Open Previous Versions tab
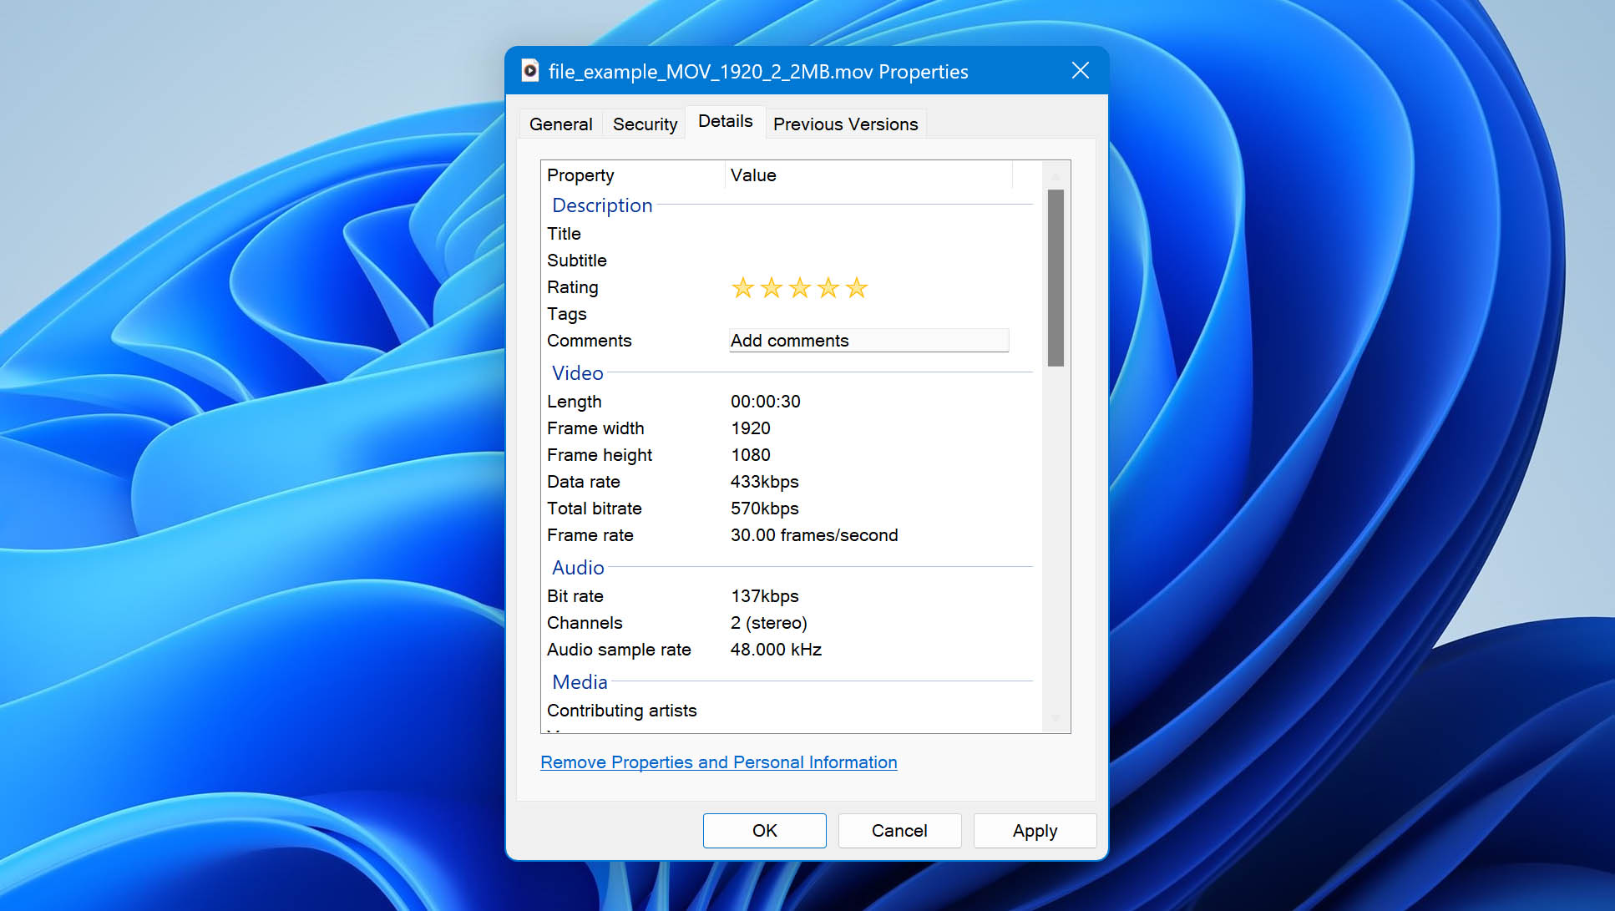 pyautogui.click(x=846, y=124)
